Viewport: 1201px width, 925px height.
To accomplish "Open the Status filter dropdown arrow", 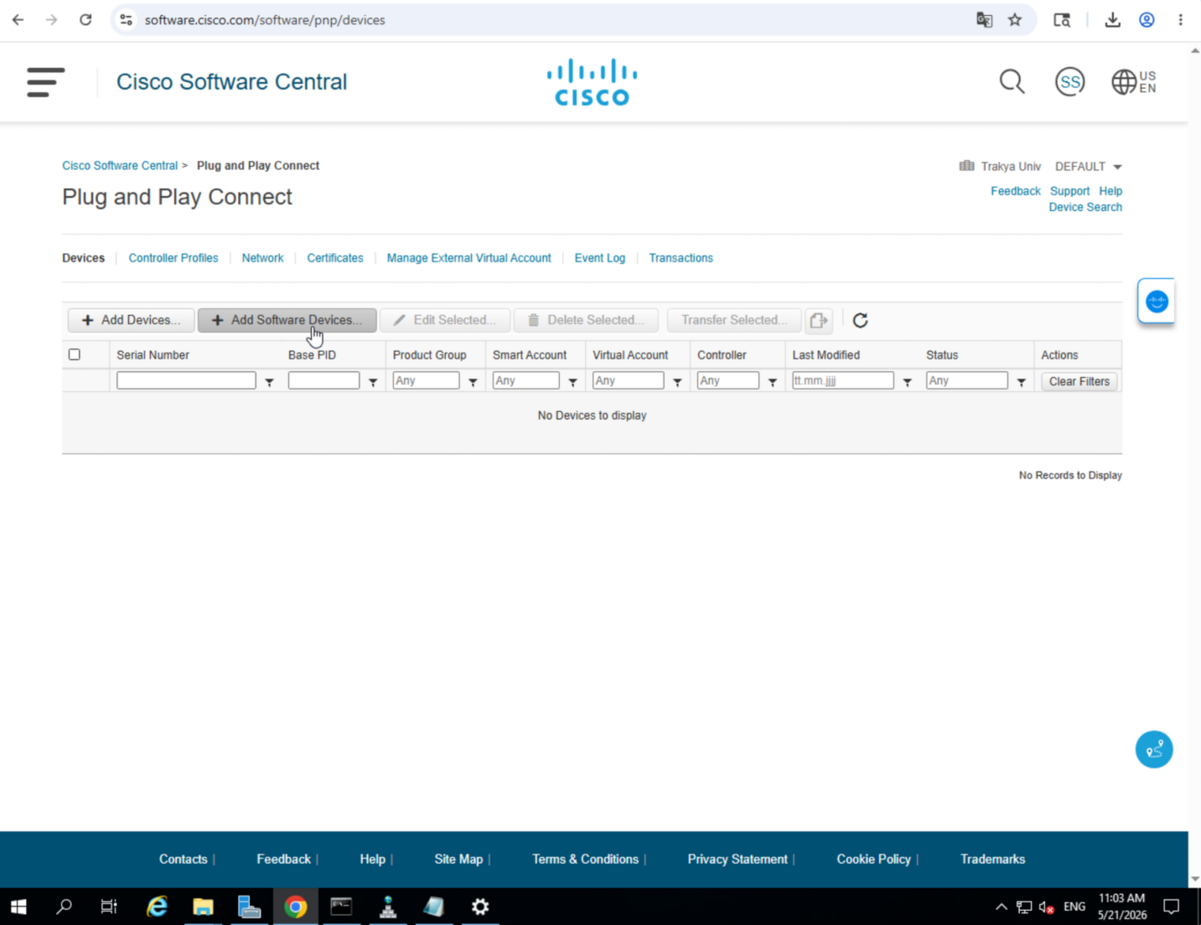I will pyautogui.click(x=1021, y=382).
